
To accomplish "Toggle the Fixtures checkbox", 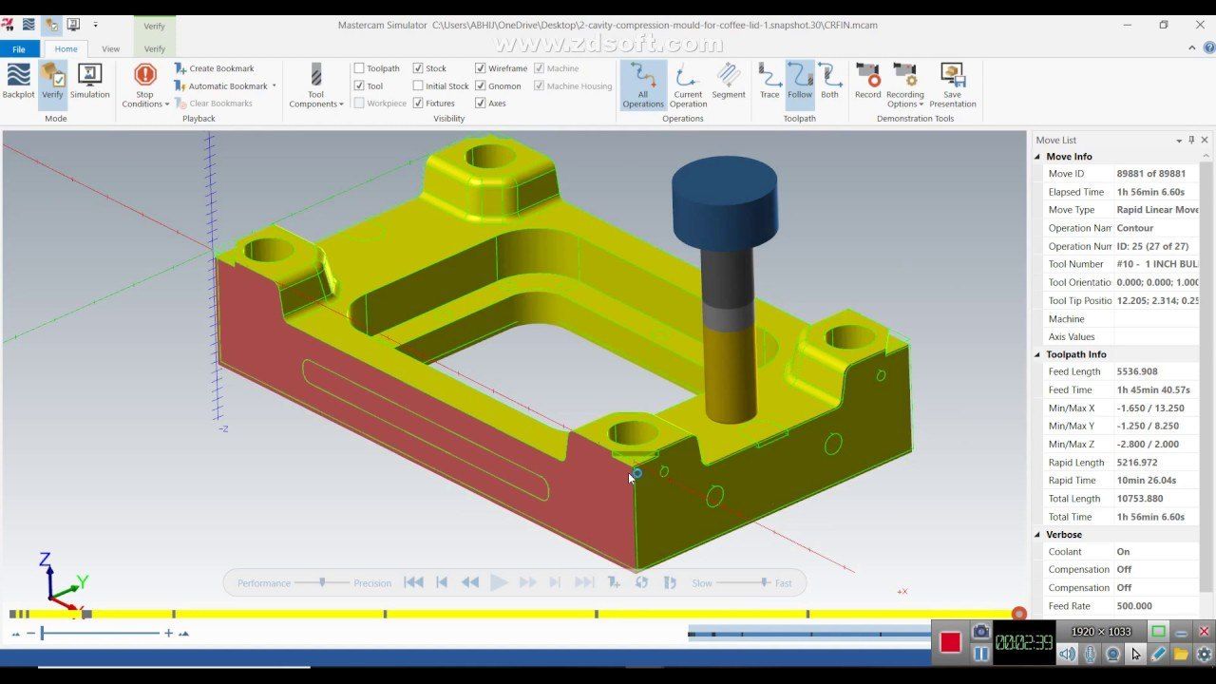I will point(418,103).
